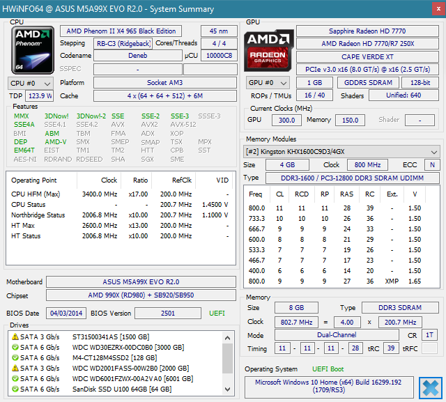Click green check icon beside M4-CT128M4SSD2 drive
The image size is (446, 402).
pyautogui.click(x=15, y=357)
